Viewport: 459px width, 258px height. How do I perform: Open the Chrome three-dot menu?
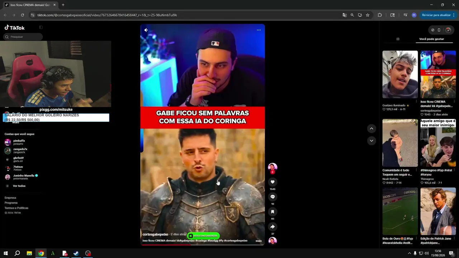[x=454, y=15]
